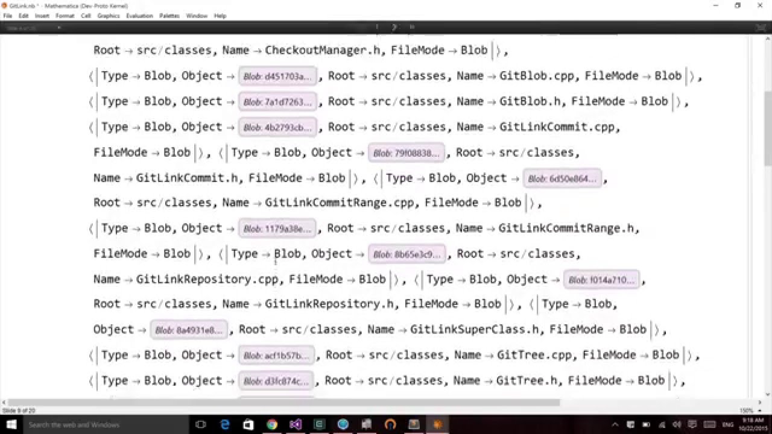Click the GitBlob.h file name
The width and height of the screenshot is (772, 434).
530,101
